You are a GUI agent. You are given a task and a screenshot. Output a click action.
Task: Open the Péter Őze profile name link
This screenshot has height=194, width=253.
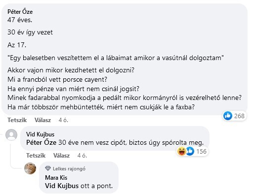(x=20, y=12)
